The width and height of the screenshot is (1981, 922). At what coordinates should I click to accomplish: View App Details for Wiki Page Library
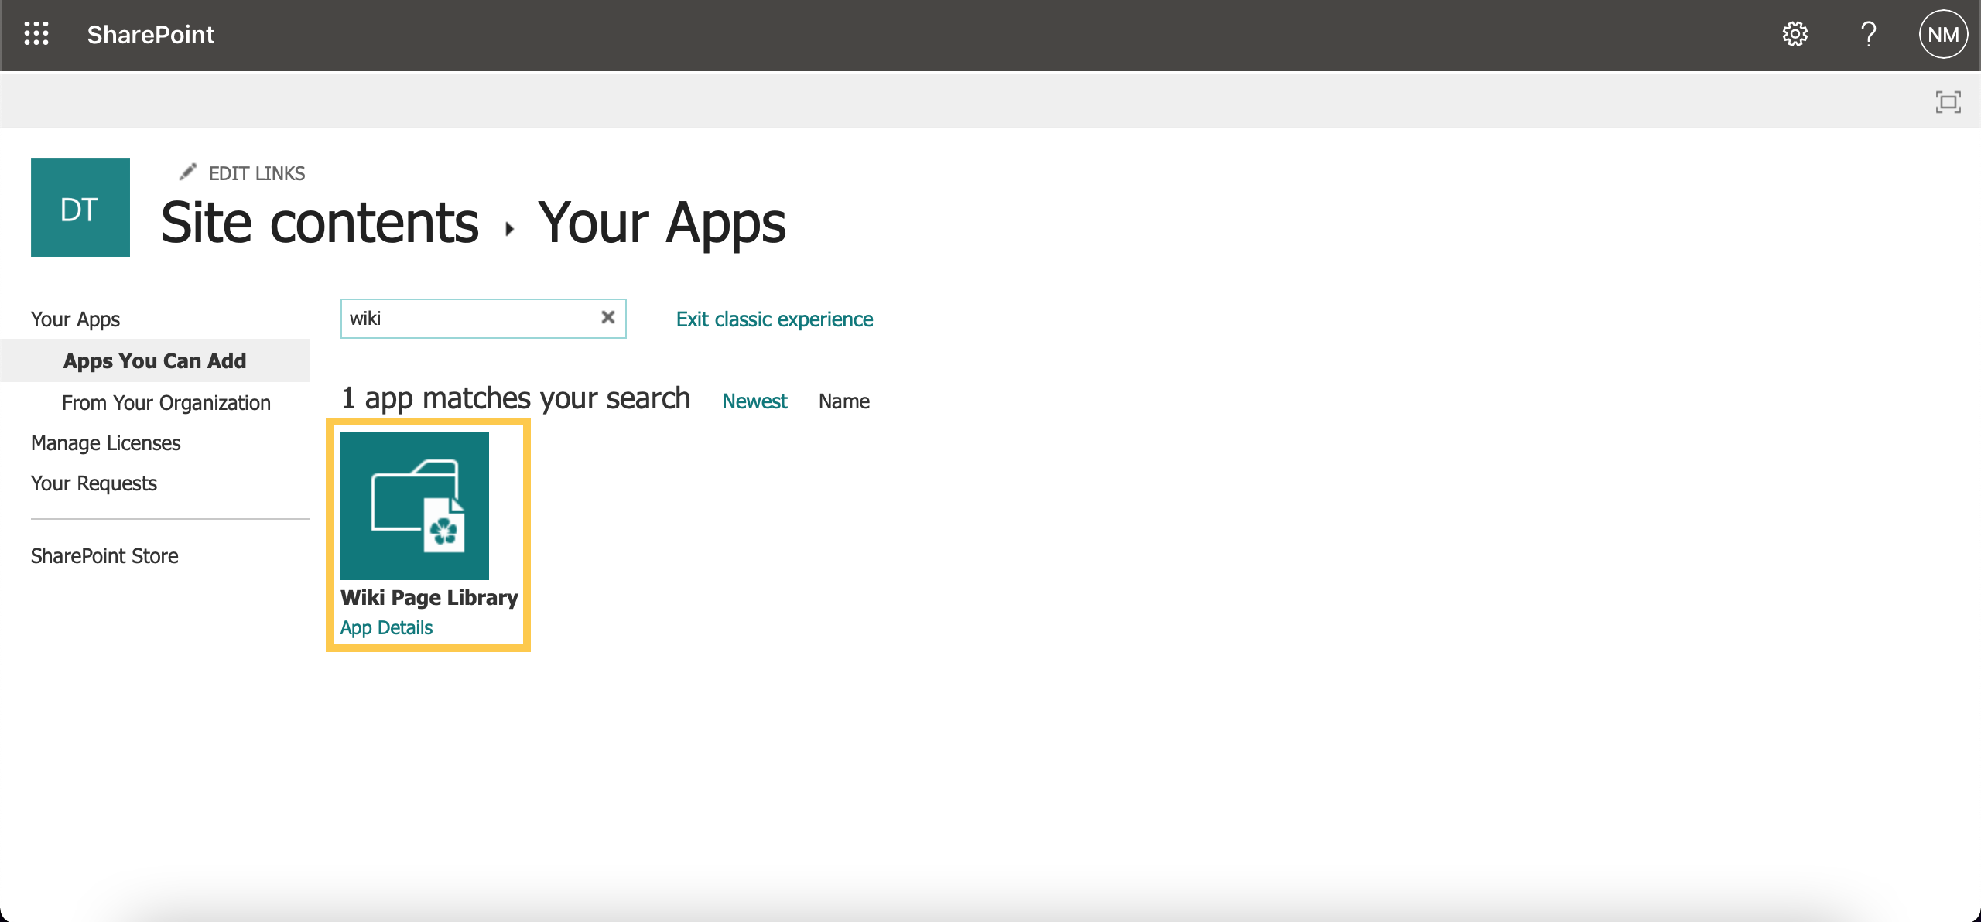[386, 627]
